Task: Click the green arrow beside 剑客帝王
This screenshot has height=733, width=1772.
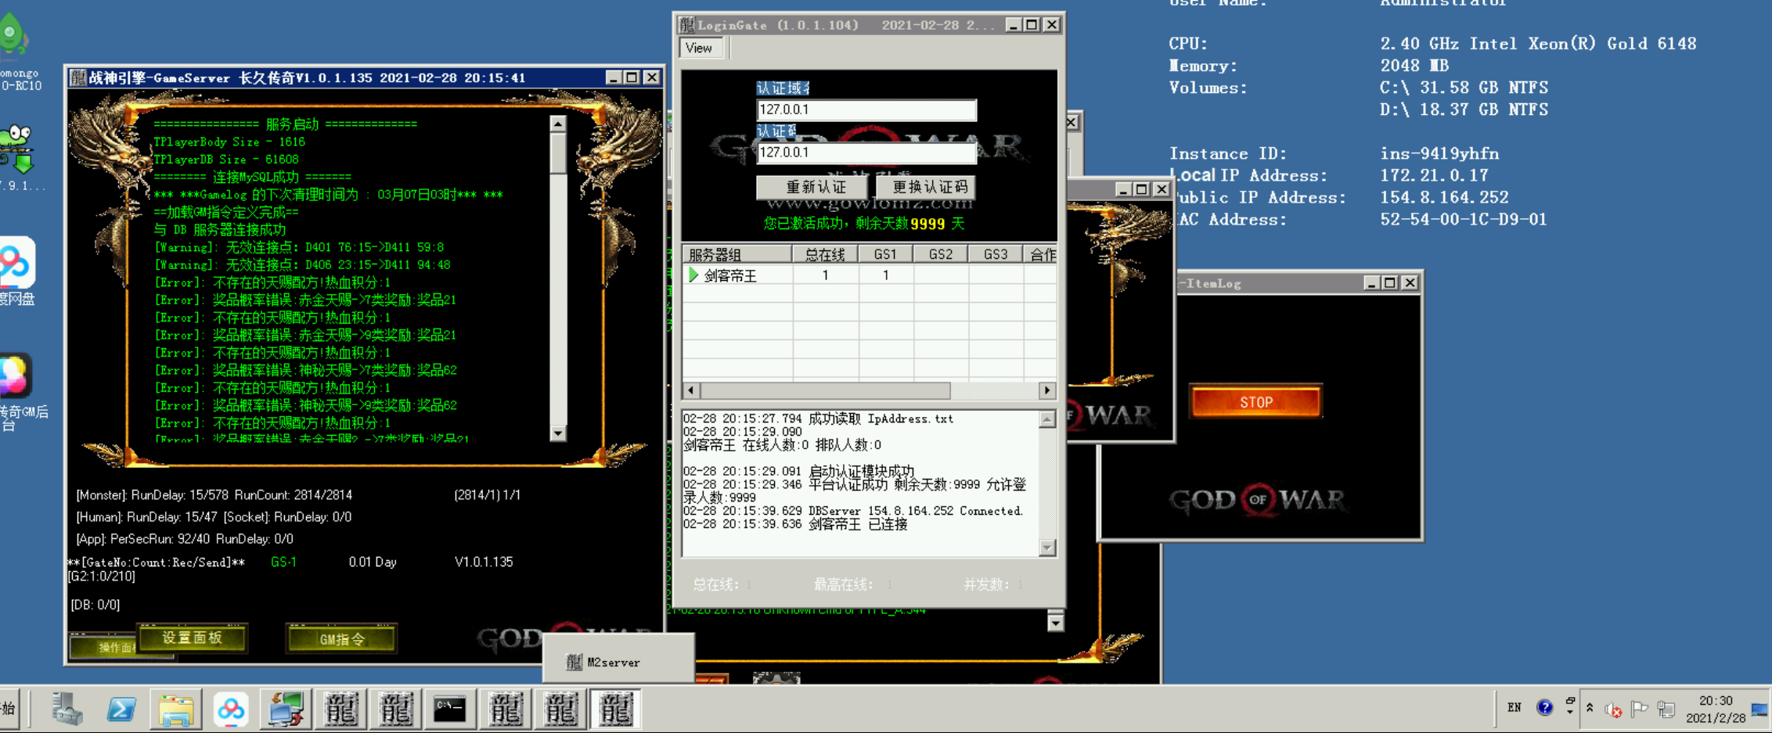Action: [693, 275]
